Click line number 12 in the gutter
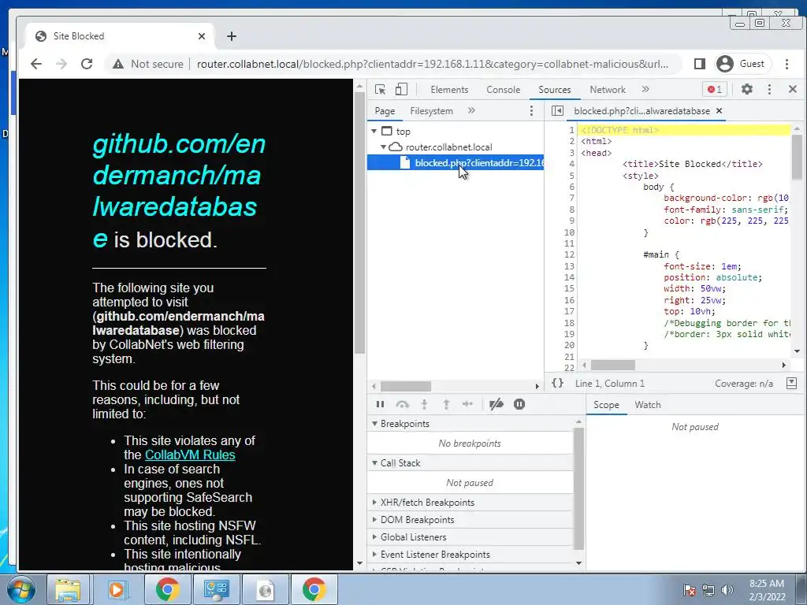This screenshot has height=605, width=807. 569,254
